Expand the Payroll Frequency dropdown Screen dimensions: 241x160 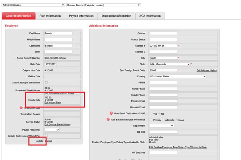click(x=51, y=130)
